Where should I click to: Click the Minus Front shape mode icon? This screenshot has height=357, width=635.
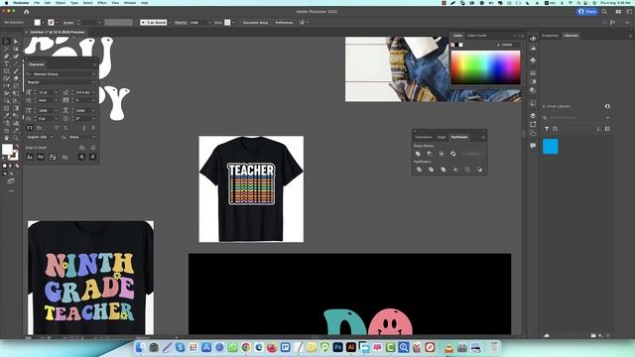(x=430, y=154)
